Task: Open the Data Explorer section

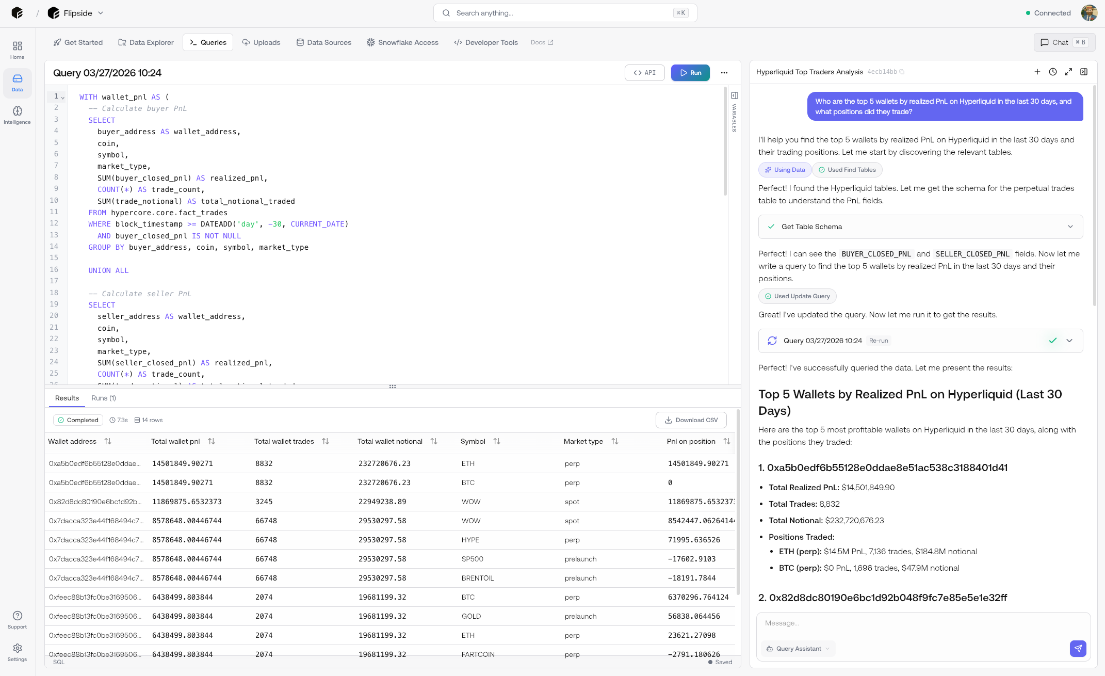Action: 146,42
